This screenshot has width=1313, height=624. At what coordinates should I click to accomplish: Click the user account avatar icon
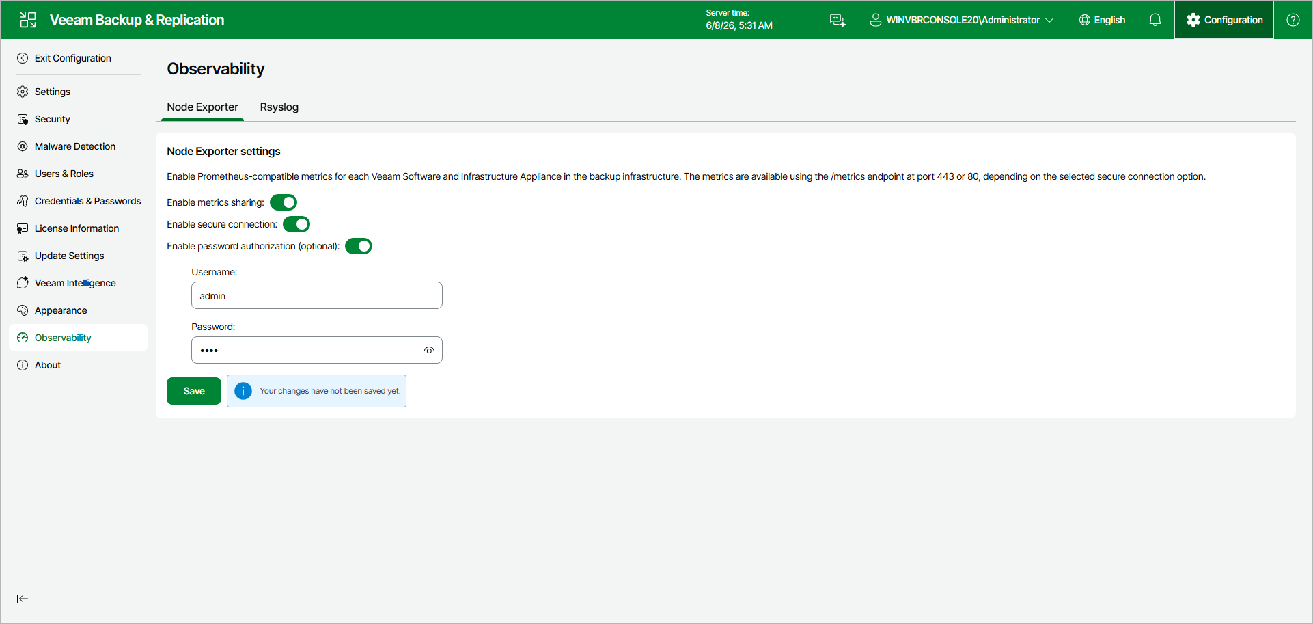tap(875, 20)
